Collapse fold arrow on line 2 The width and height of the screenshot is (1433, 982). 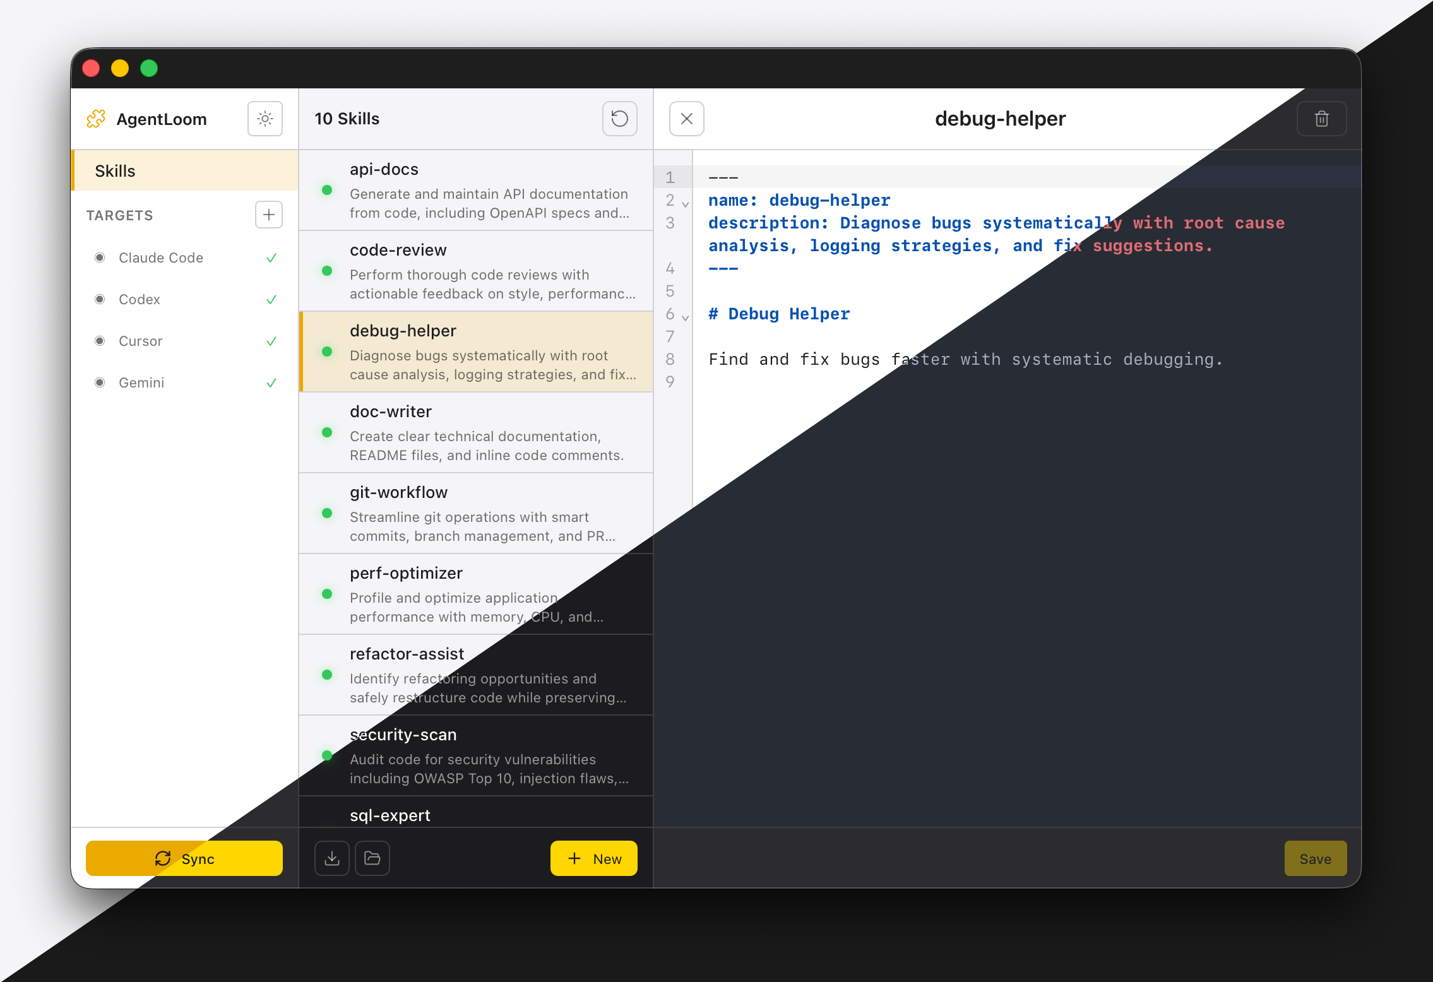coord(685,204)
